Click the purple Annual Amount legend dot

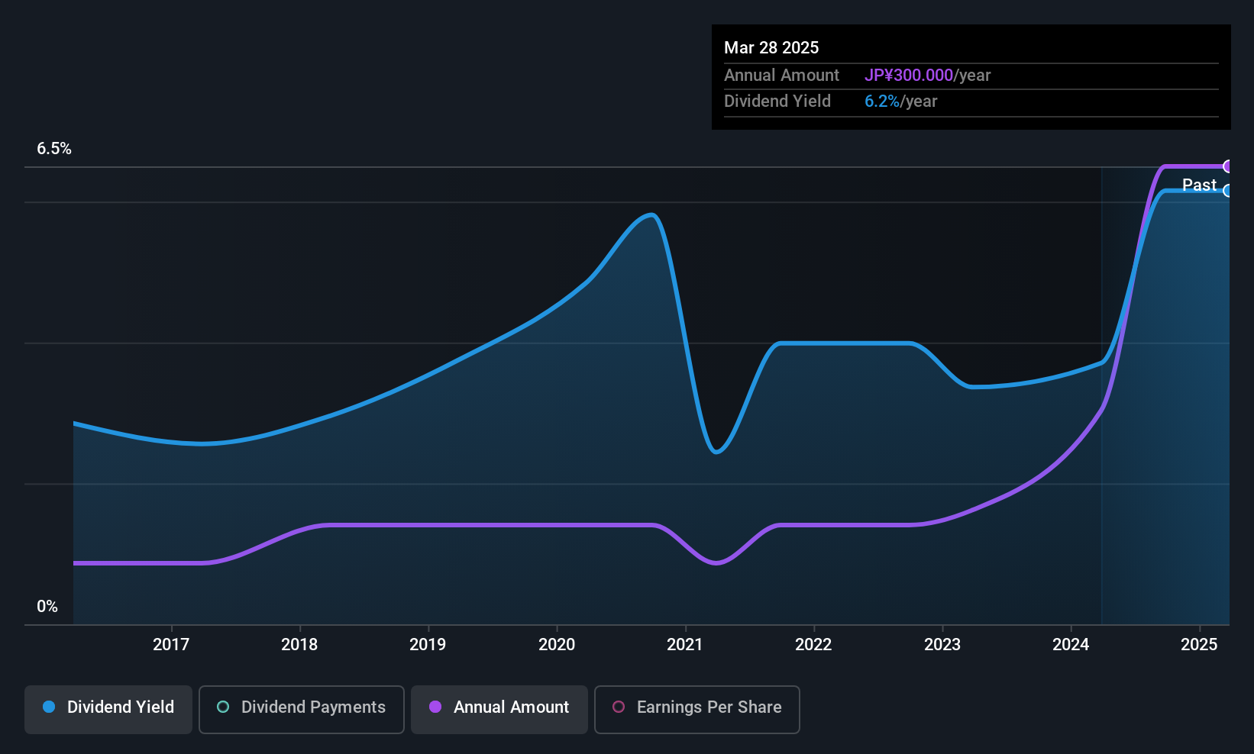(x=435, y=707)
